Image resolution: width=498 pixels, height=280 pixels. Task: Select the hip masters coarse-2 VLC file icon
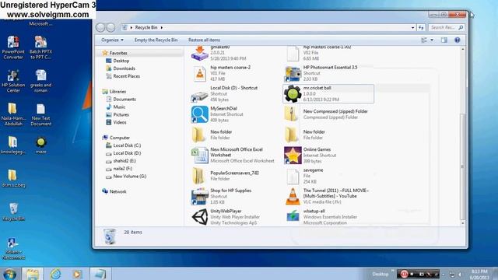click(199, 74)
